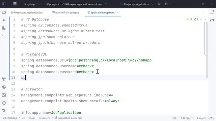
Task: Open more run actions vertical dots
Action: [x=173, y=4]
